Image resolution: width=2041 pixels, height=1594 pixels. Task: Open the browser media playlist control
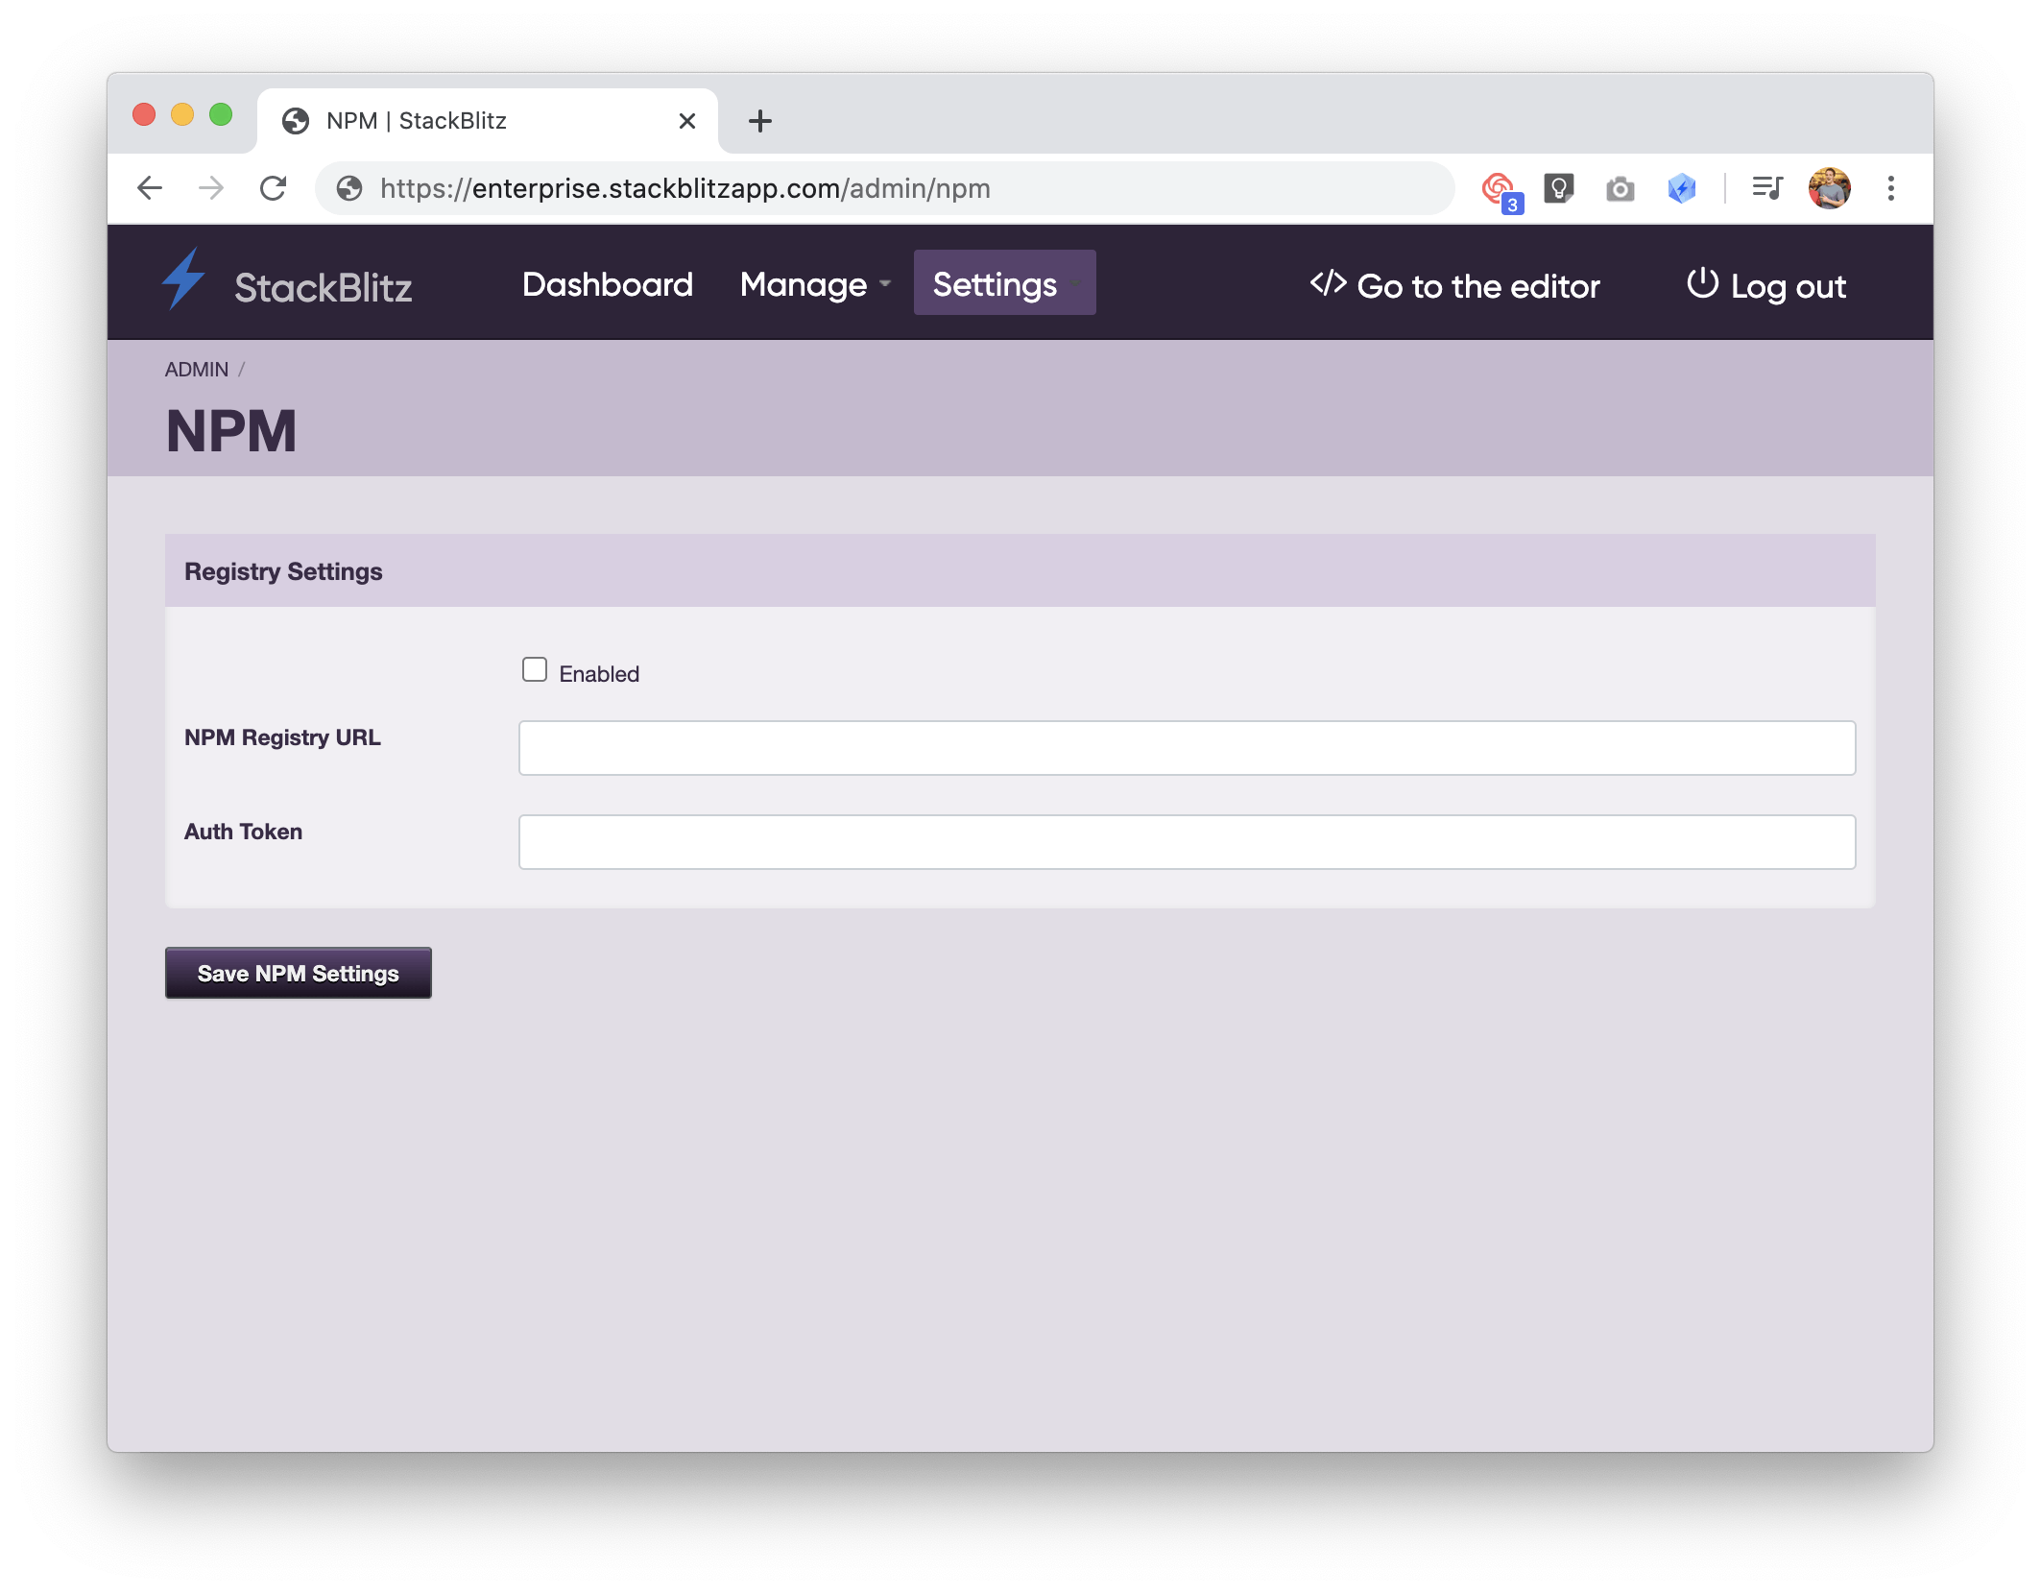1766,188
